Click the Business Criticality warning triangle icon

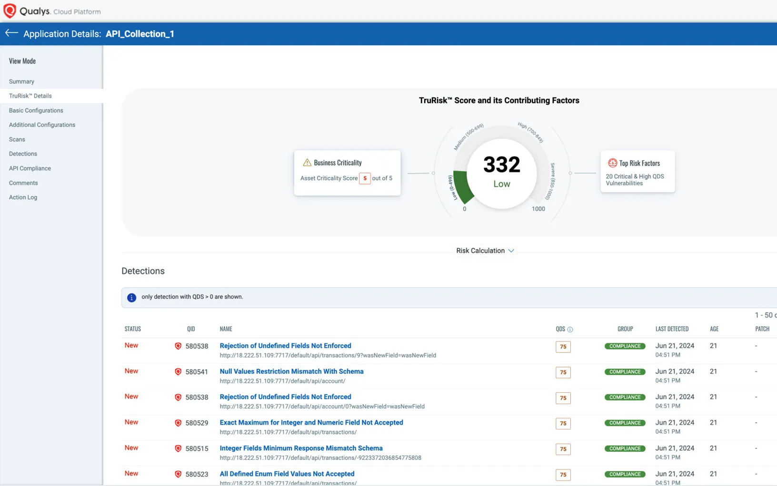[307, 163]
